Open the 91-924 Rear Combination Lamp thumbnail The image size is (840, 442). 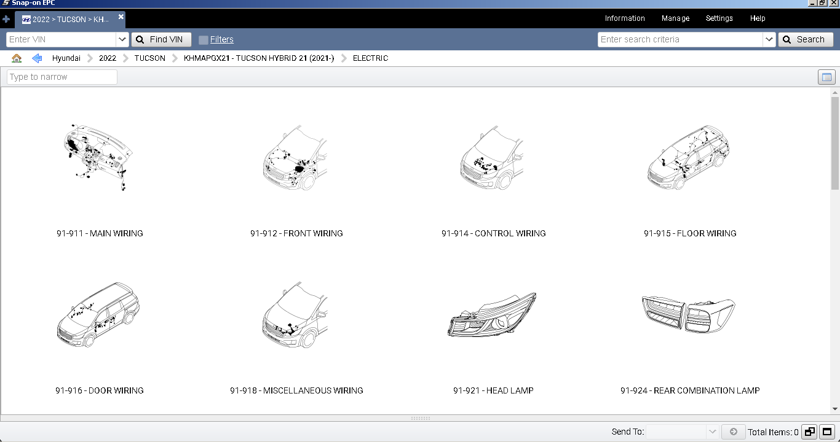click(x=689, y=314)
